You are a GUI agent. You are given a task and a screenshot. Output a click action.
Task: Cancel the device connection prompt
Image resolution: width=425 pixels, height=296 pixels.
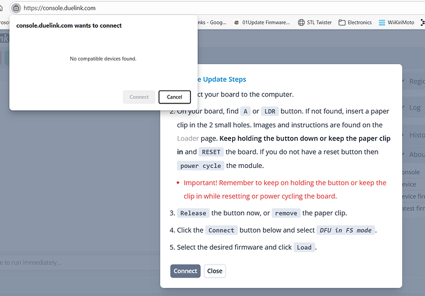(x=174, y=97)
